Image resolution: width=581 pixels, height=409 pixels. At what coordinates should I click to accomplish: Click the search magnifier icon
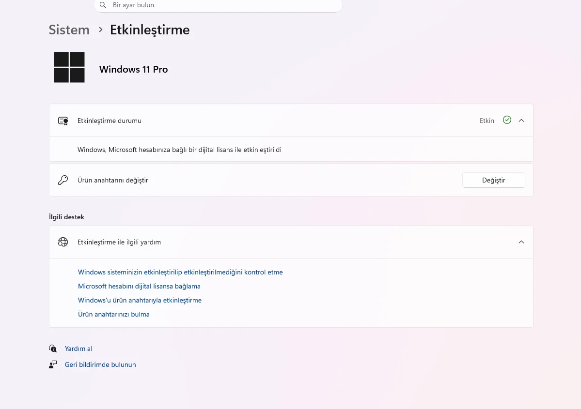coord(103,5)
